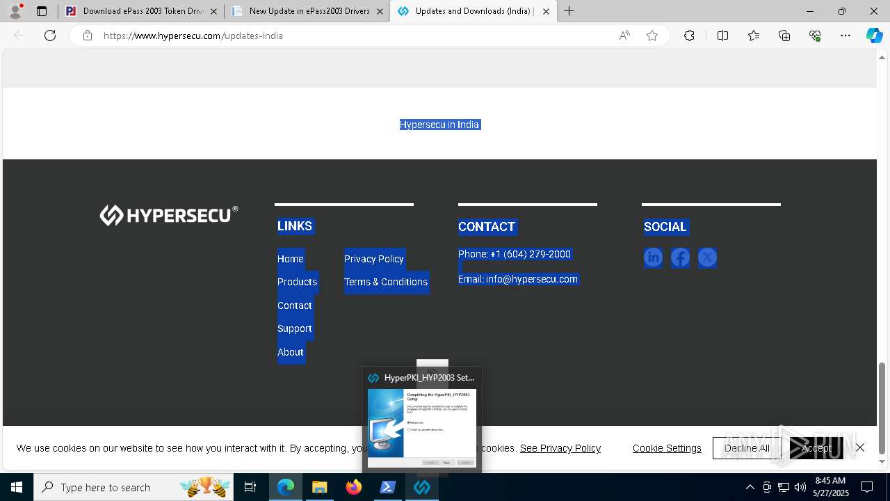Open the About footer link
The height and width of the screenshot is (501, 890).
291,352
